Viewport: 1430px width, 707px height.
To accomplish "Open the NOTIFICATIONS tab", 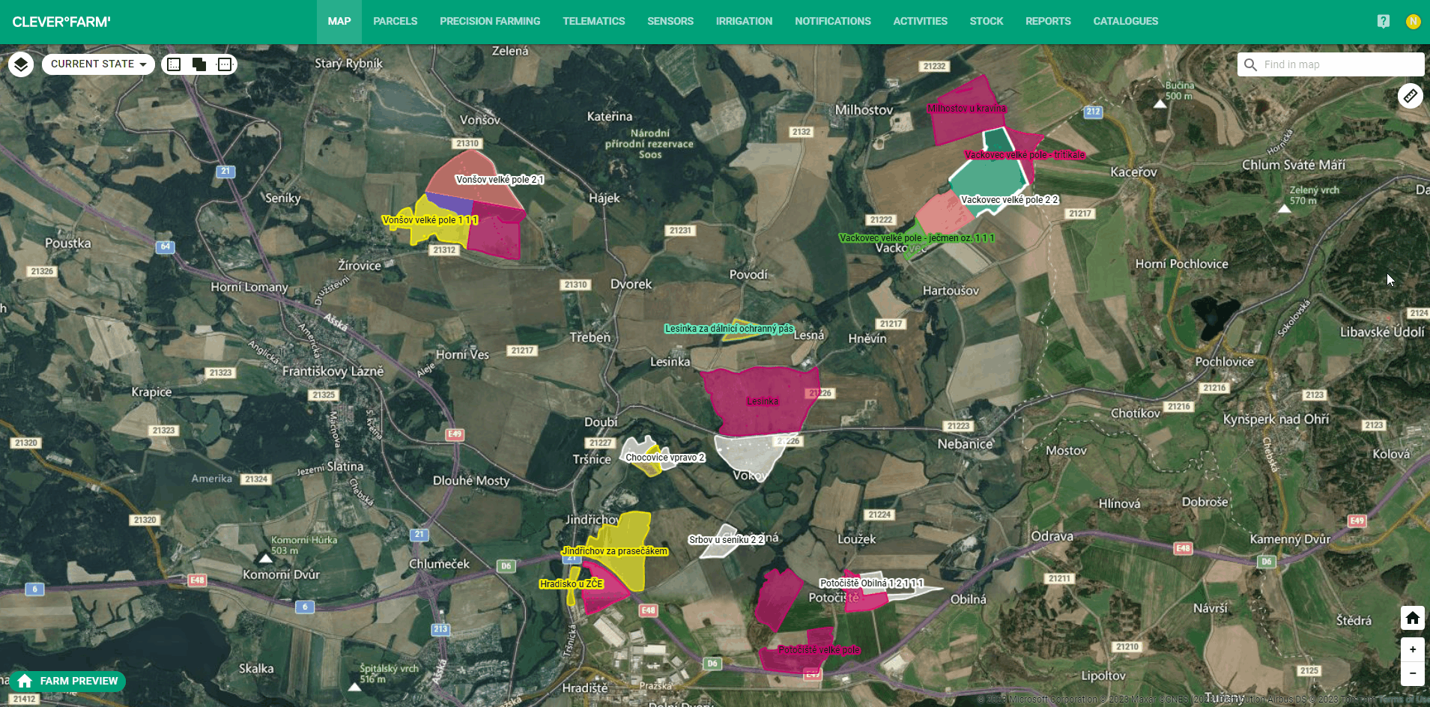I will click(x=833, y=22).
